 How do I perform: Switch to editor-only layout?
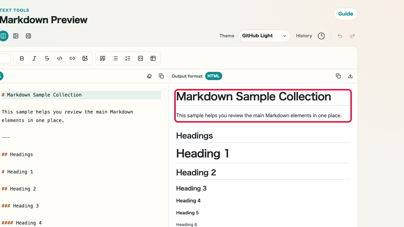tap(16, 36)
